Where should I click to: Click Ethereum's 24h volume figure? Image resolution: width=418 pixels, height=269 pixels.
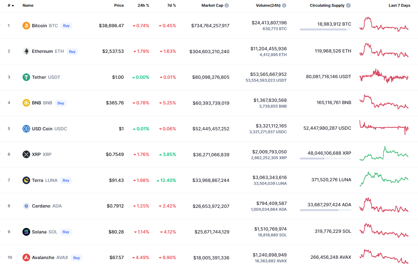click(x=268, y=49)
